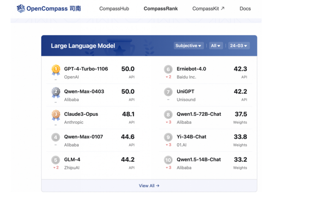Click the gold rank 1 medal icon

click(56, 70)
